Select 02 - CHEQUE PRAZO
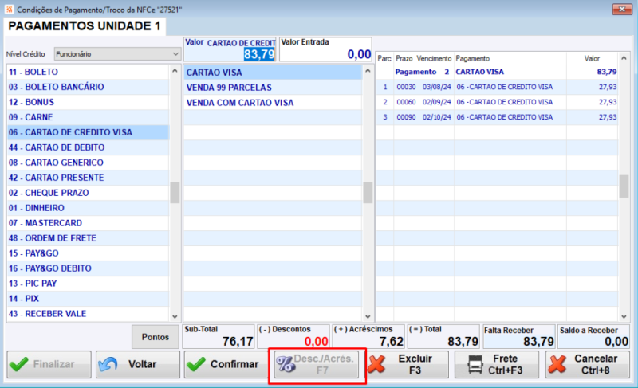This screenshot has height=388, width=638. tap(88, 193)
